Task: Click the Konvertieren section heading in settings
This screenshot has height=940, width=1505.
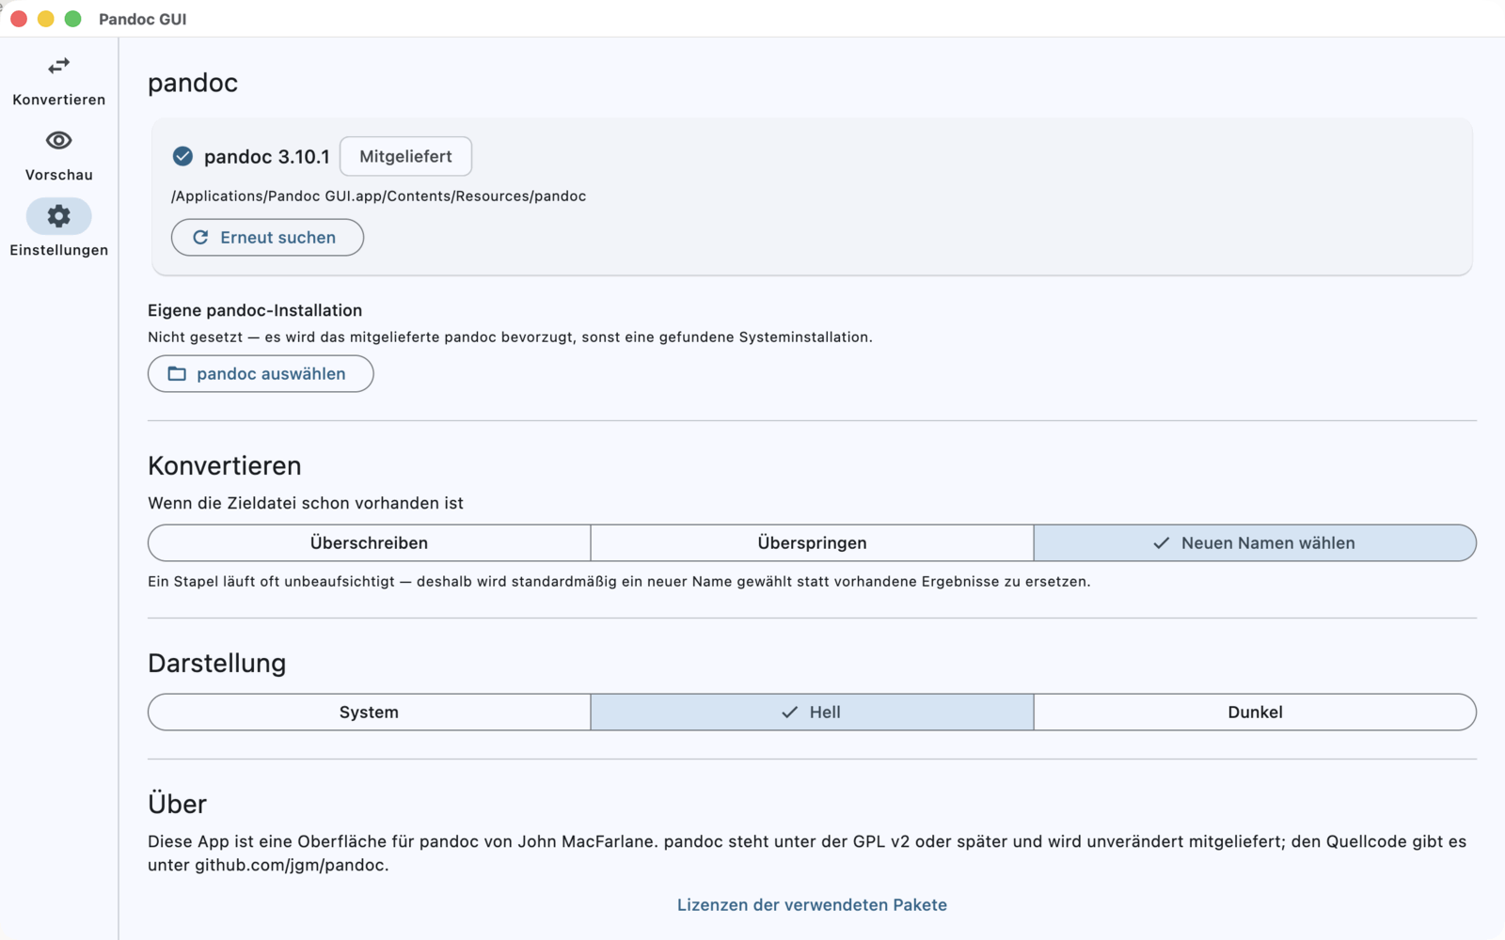Action: [x=225, y=466]
